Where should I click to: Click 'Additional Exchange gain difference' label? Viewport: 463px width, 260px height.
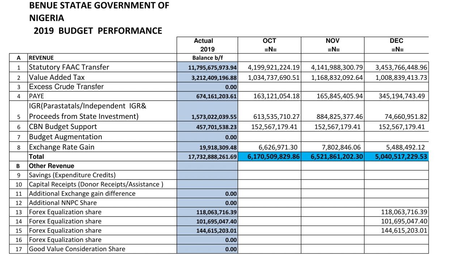[x=82, y=194]
